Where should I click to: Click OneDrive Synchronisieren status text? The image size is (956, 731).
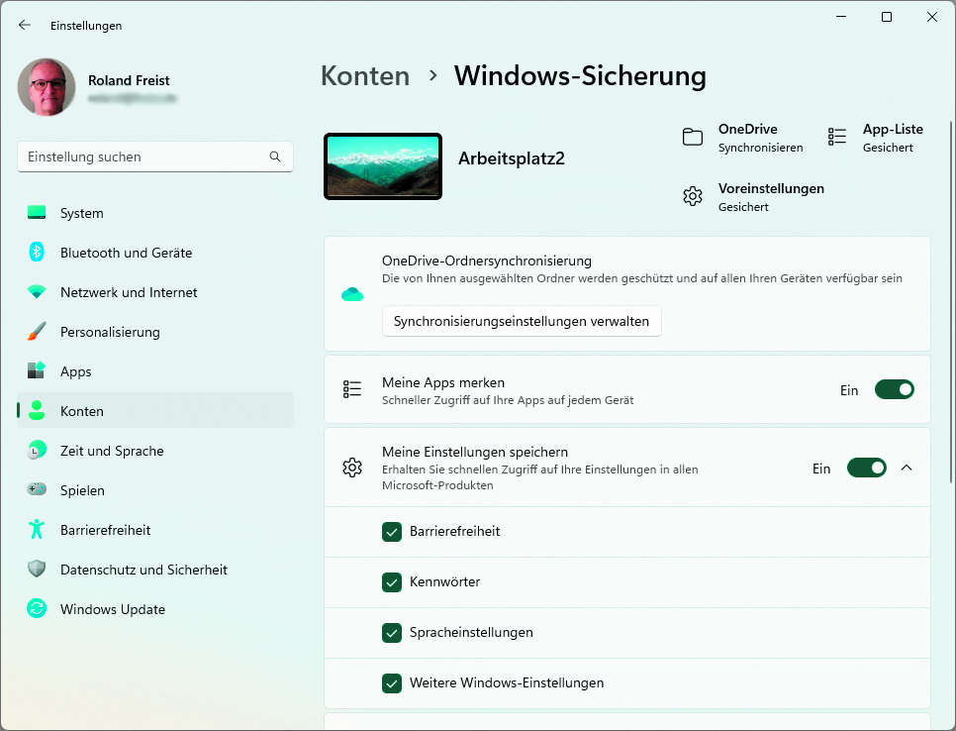click(760, 148)
